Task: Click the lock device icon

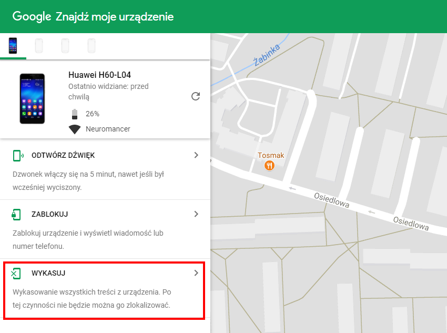Action: coord(16,215)
